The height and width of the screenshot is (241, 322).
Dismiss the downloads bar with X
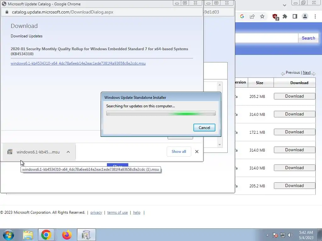click(x=197, y=152)
